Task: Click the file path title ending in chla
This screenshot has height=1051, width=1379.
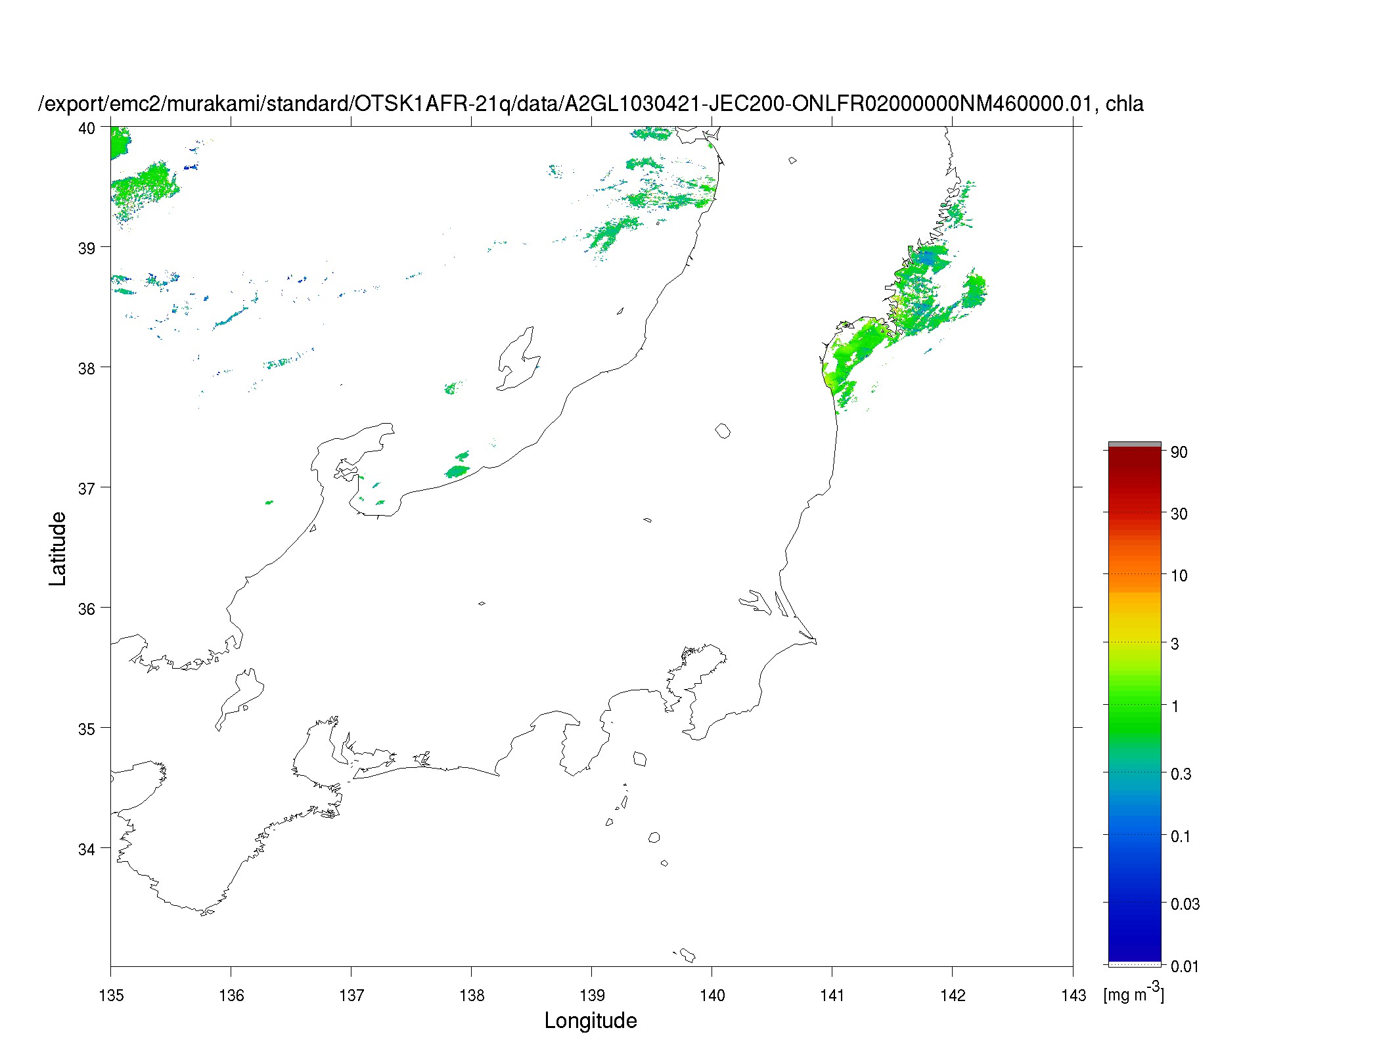Action: tap(591, 104)
